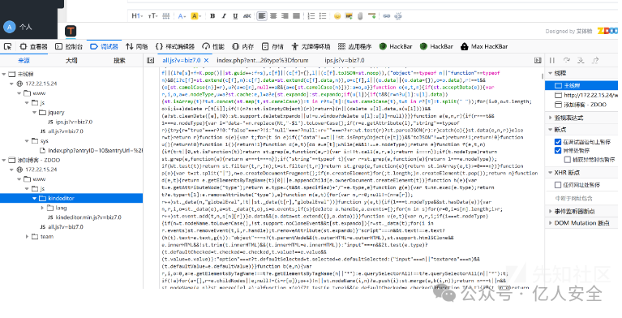
Task: Open the 个人 user avatar menu
Action: (x=17, y=27)
